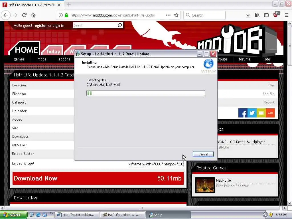Click the vertical scrollbar down arrow
Image resolution: width=292 pixels, height=219 pixels.
[x=290, y=203]
